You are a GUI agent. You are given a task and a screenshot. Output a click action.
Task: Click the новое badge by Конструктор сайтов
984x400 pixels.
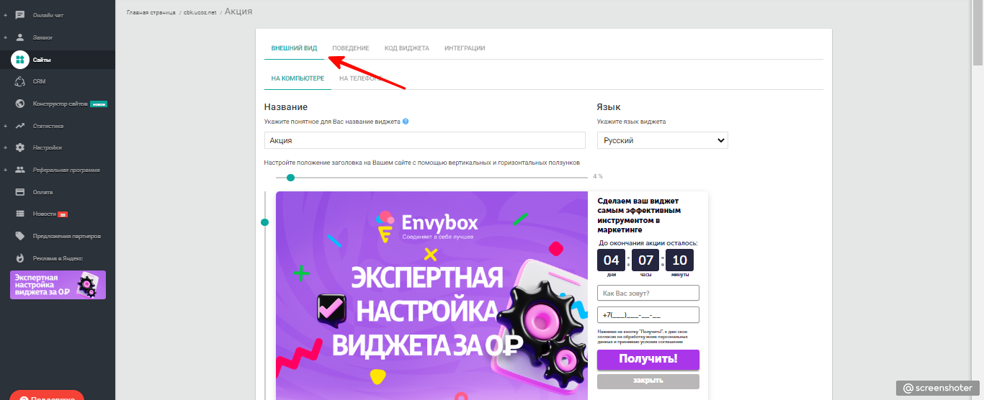click(99, 104)
